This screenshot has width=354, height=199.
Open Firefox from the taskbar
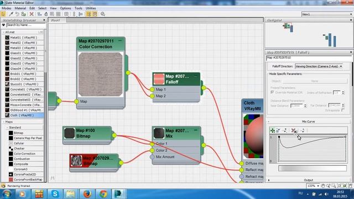87,194
